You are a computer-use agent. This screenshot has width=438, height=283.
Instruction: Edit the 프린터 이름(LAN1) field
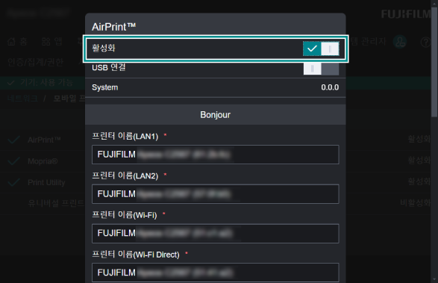click(216, 155)
